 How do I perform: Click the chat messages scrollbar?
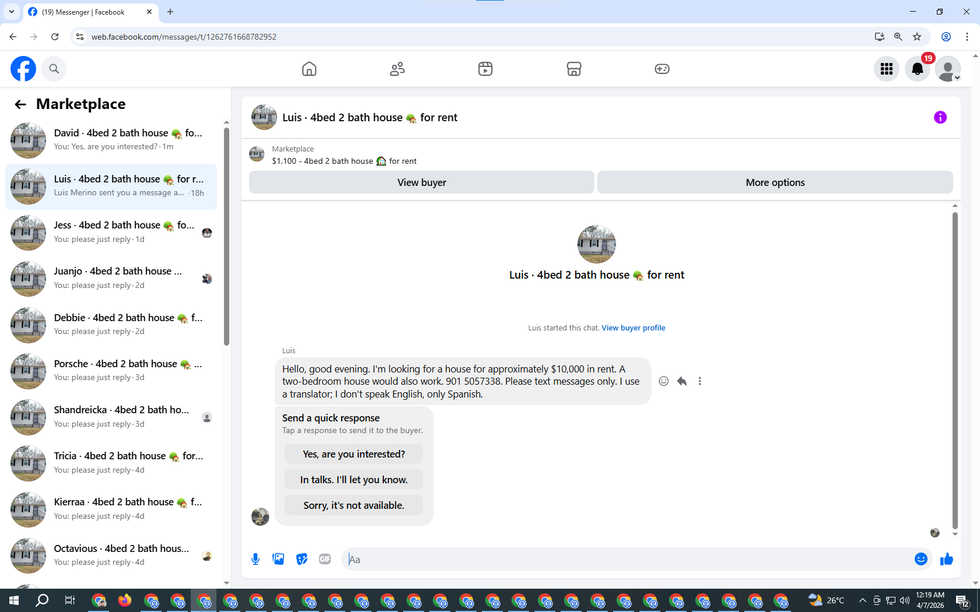click(955, 370)
